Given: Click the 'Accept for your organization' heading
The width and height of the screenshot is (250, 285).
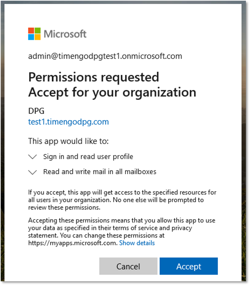Looking at the screenshot, I should 112,92.
